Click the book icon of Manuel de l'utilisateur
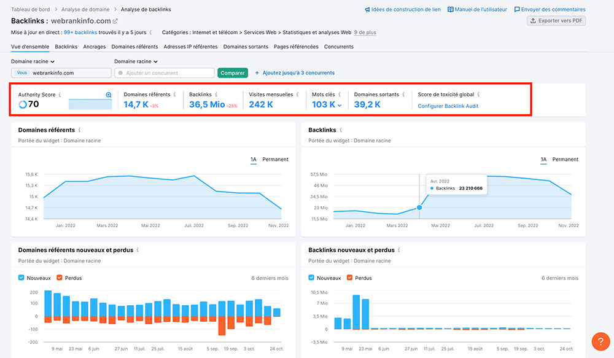The width and height of the screenshot is (614, 358). pos(450,9)
